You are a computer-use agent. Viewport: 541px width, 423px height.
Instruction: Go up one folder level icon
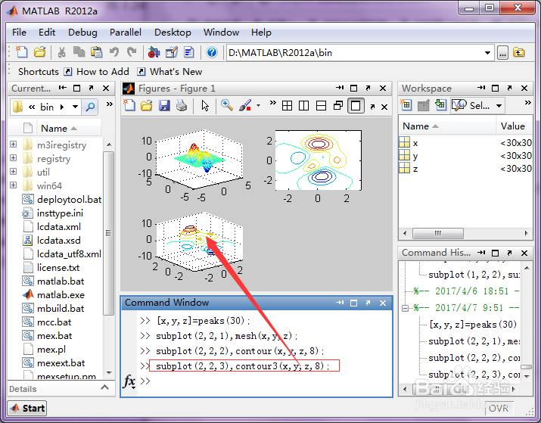[x=518, y=53]
